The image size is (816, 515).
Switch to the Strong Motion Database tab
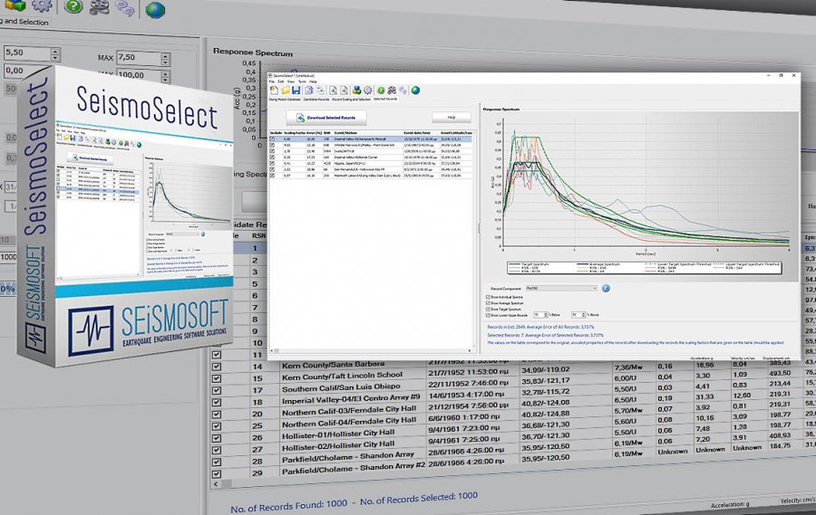click(285, 100)
